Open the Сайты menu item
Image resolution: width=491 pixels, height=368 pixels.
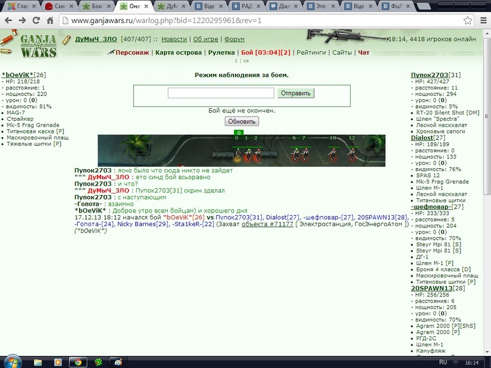click(x=342, y=53)
